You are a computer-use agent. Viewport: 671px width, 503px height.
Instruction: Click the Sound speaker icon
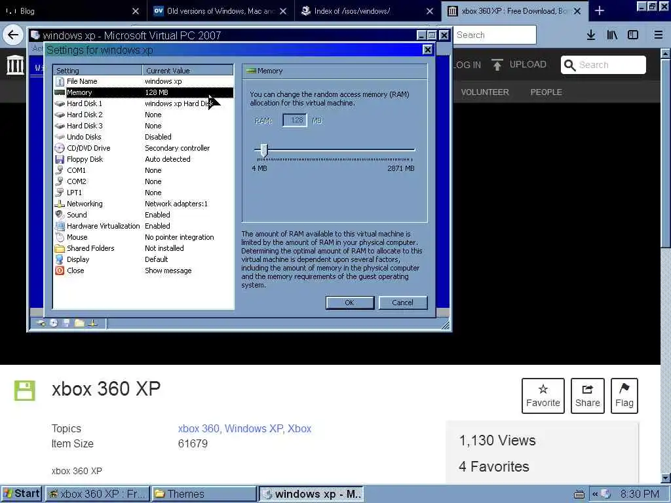[x=60, y=215]
